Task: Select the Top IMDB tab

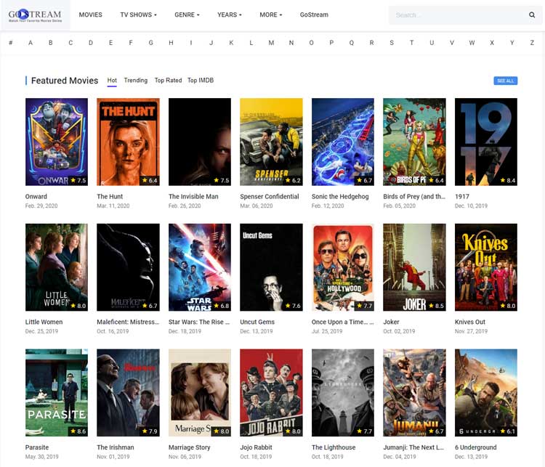Action: tap(201, 81)
